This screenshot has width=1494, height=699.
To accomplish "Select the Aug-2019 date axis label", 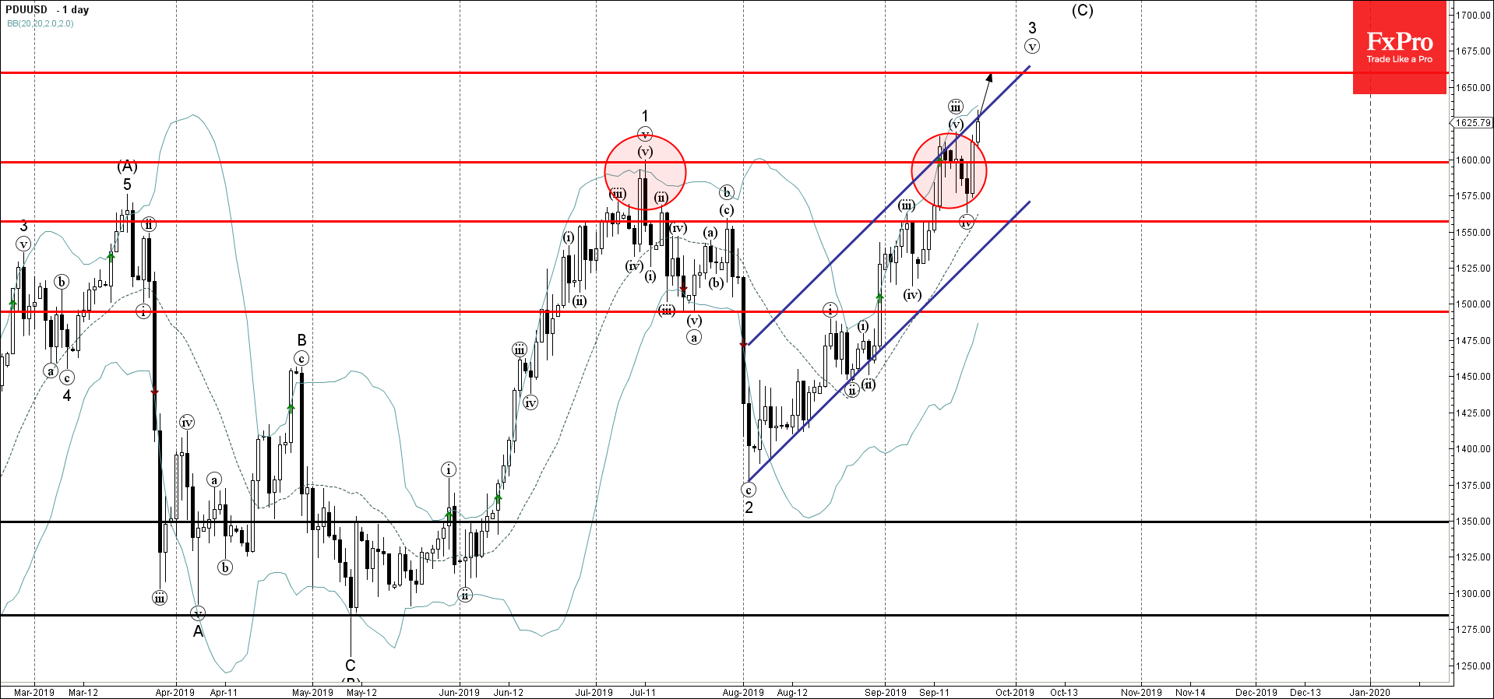I will (743, 692).
